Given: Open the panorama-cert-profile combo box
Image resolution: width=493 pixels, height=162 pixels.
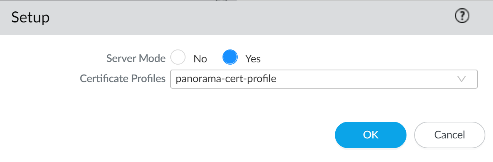Looking at the screenshot, I should click(x=324, y=79).
